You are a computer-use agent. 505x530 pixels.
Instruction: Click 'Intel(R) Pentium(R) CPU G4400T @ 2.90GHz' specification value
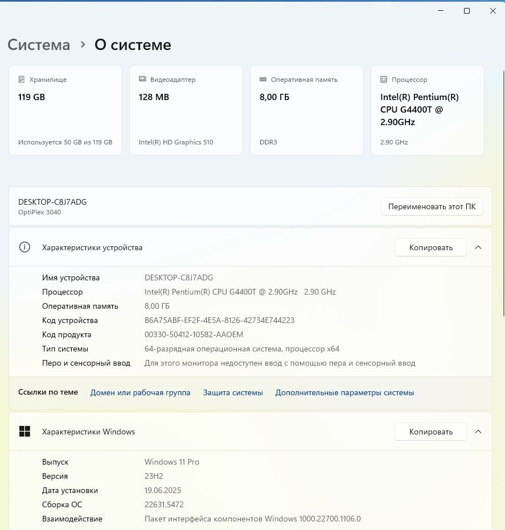click(240, 292)
